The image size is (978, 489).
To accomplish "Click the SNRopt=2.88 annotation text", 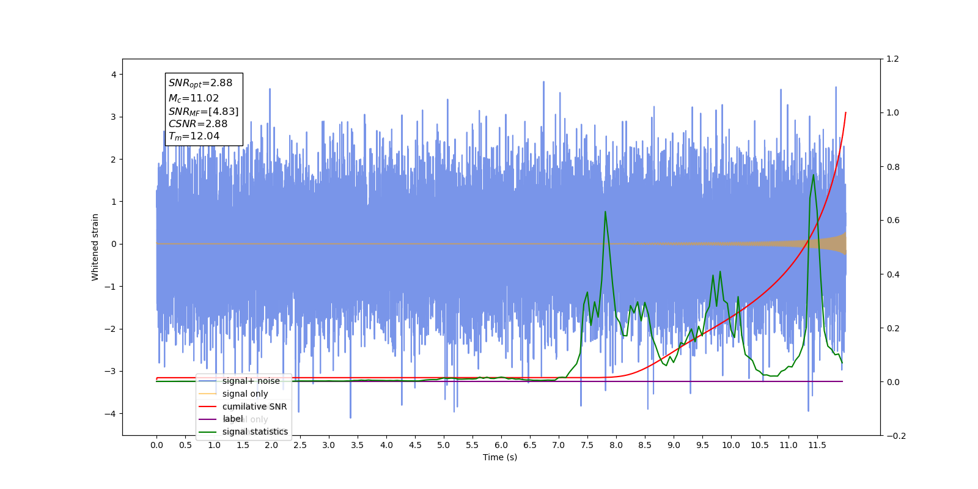I will pos(200,83).
